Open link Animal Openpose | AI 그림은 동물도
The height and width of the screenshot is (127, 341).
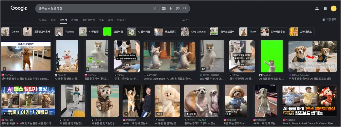[168, 78]
